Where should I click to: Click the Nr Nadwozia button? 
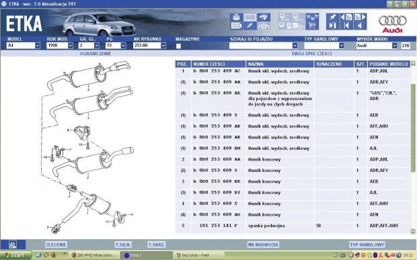263,245
